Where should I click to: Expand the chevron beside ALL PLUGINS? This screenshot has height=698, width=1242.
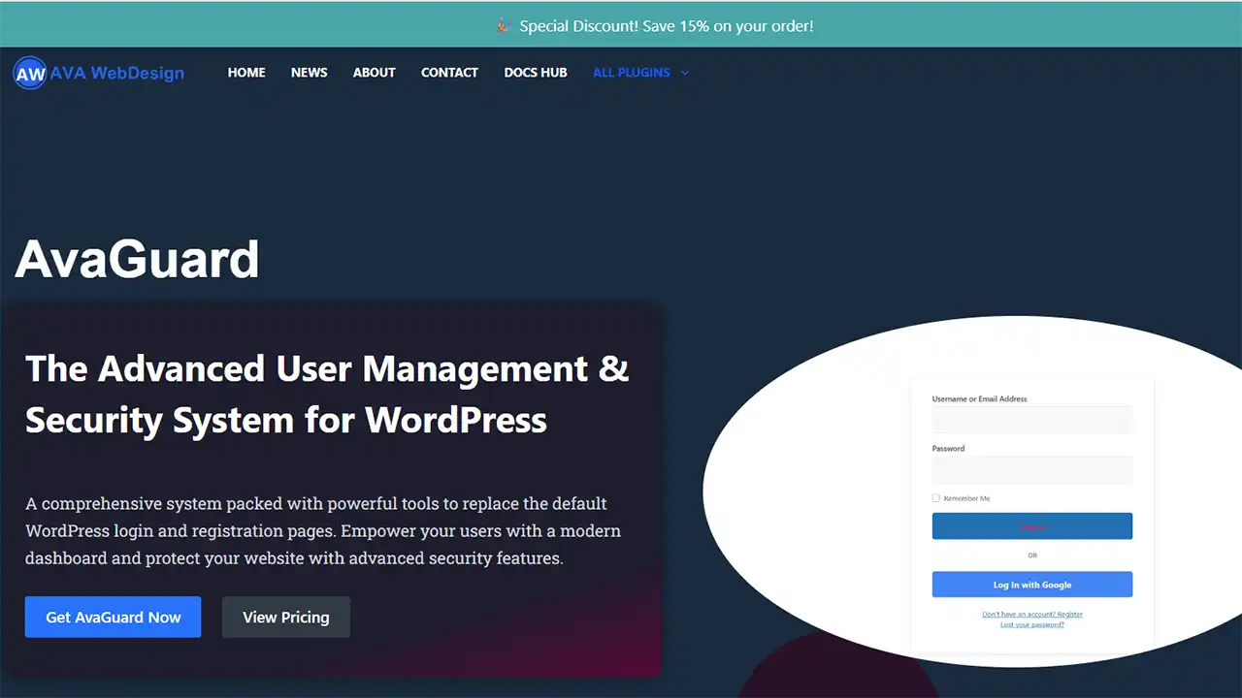(x=685, y=73)
